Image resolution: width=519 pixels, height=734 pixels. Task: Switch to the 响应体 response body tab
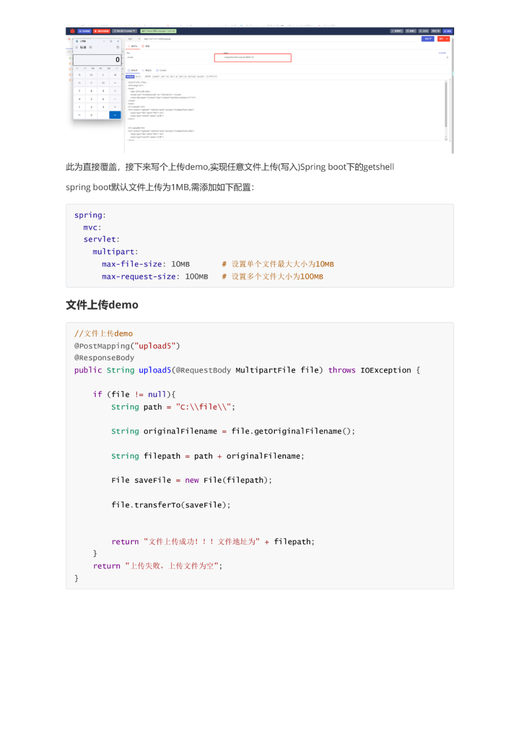(132, 70)
